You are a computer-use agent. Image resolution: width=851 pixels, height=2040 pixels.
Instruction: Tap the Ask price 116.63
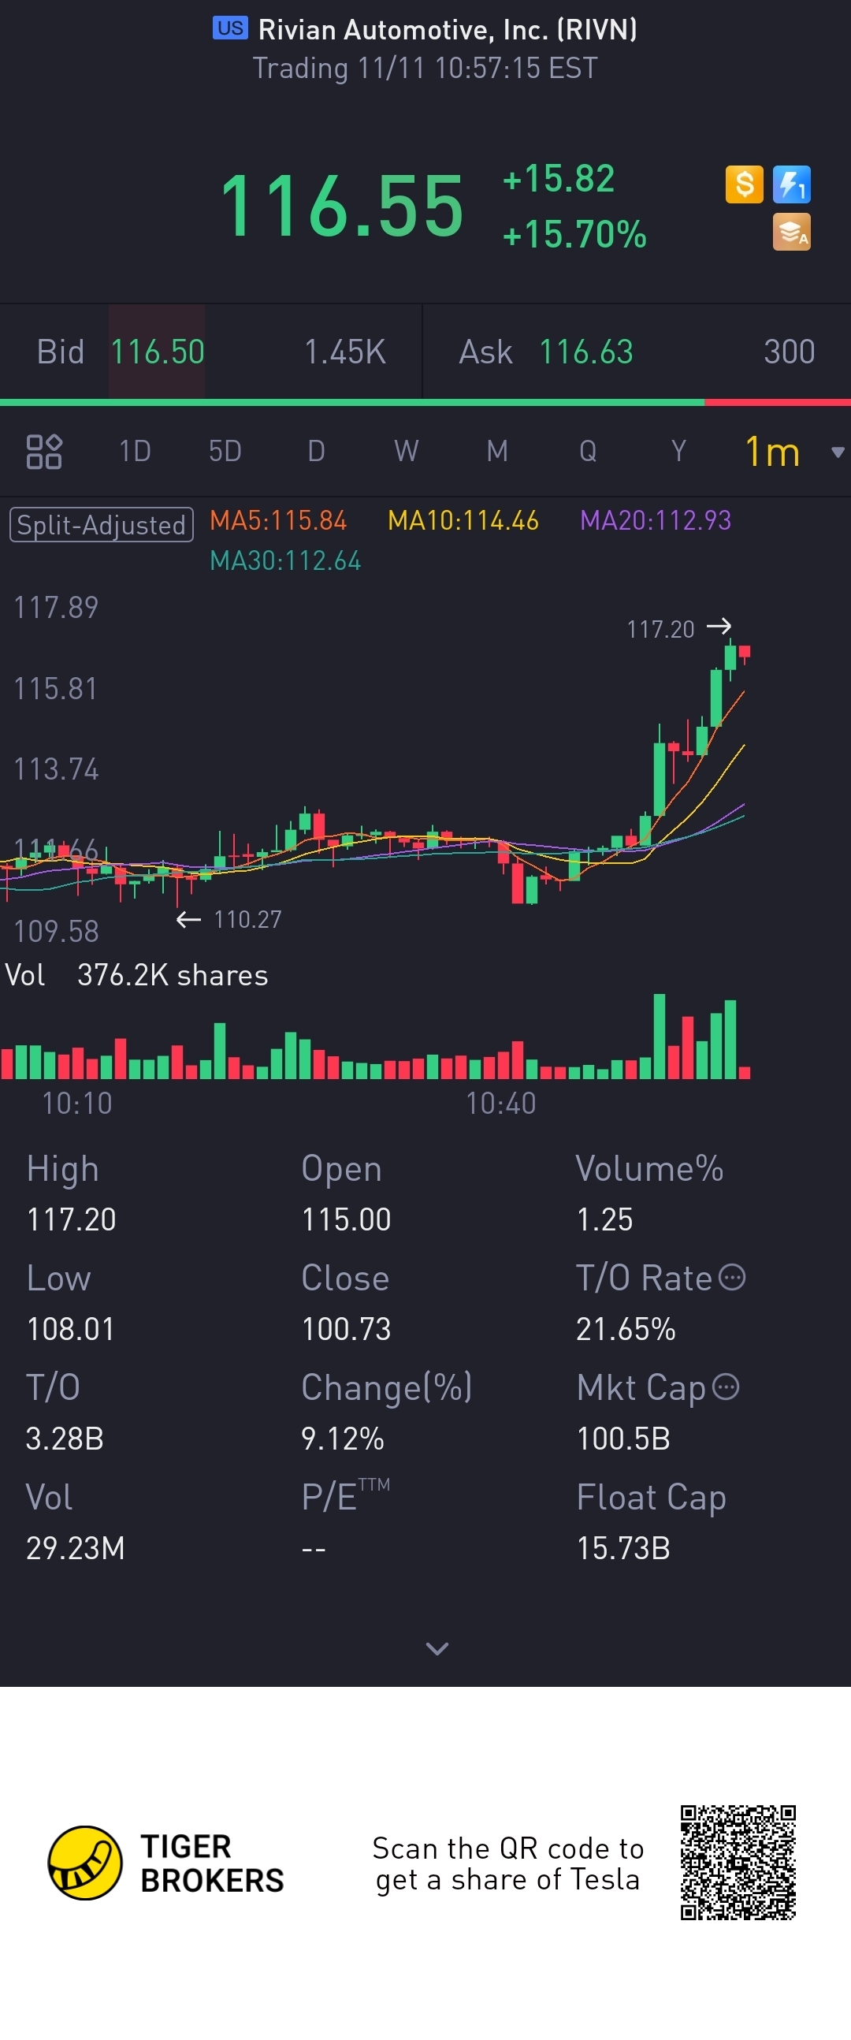pos(585,352)
